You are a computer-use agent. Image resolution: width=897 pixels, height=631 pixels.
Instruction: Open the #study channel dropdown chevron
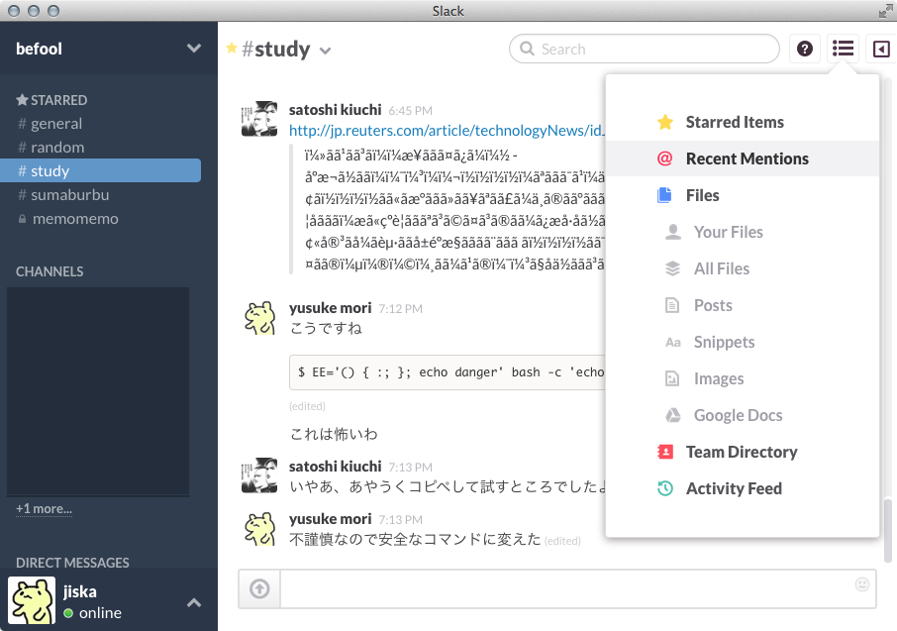point(325,51)
